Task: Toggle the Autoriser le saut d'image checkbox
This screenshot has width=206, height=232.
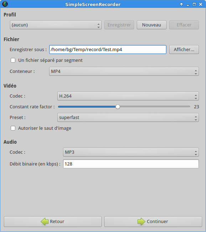Action: [x=13, y=128]
